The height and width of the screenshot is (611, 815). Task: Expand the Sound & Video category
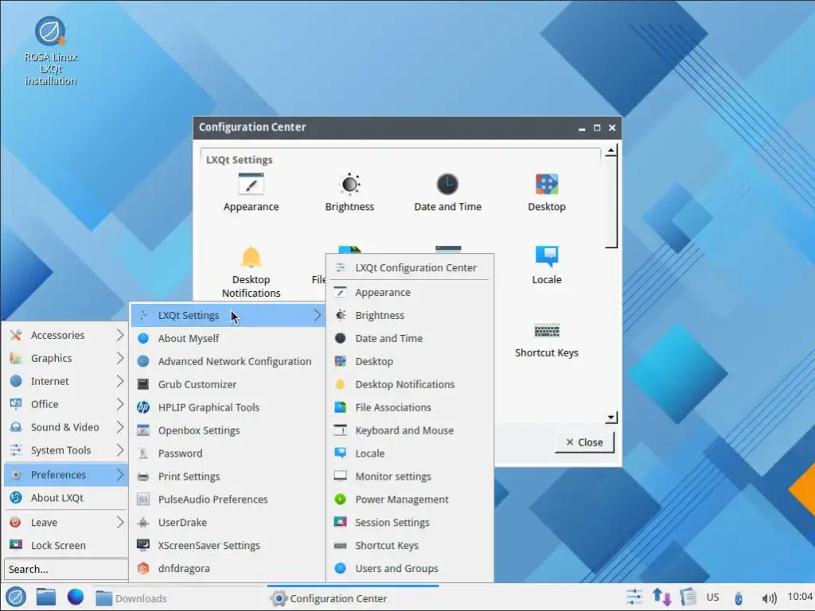coord(65,427)
